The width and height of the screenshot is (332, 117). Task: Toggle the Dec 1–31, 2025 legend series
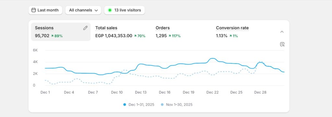tap(139, 104)
